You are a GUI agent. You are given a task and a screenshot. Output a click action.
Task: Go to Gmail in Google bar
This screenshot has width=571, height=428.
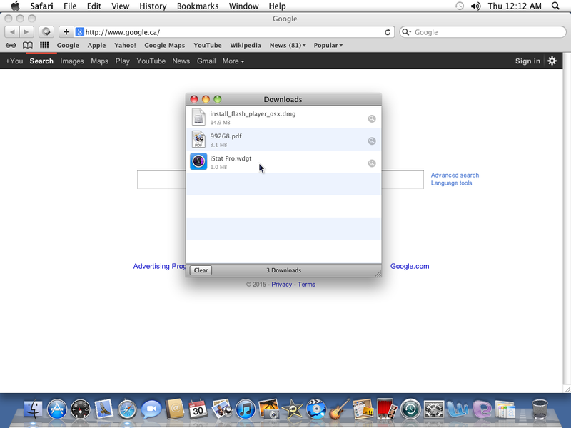(206, 61)
